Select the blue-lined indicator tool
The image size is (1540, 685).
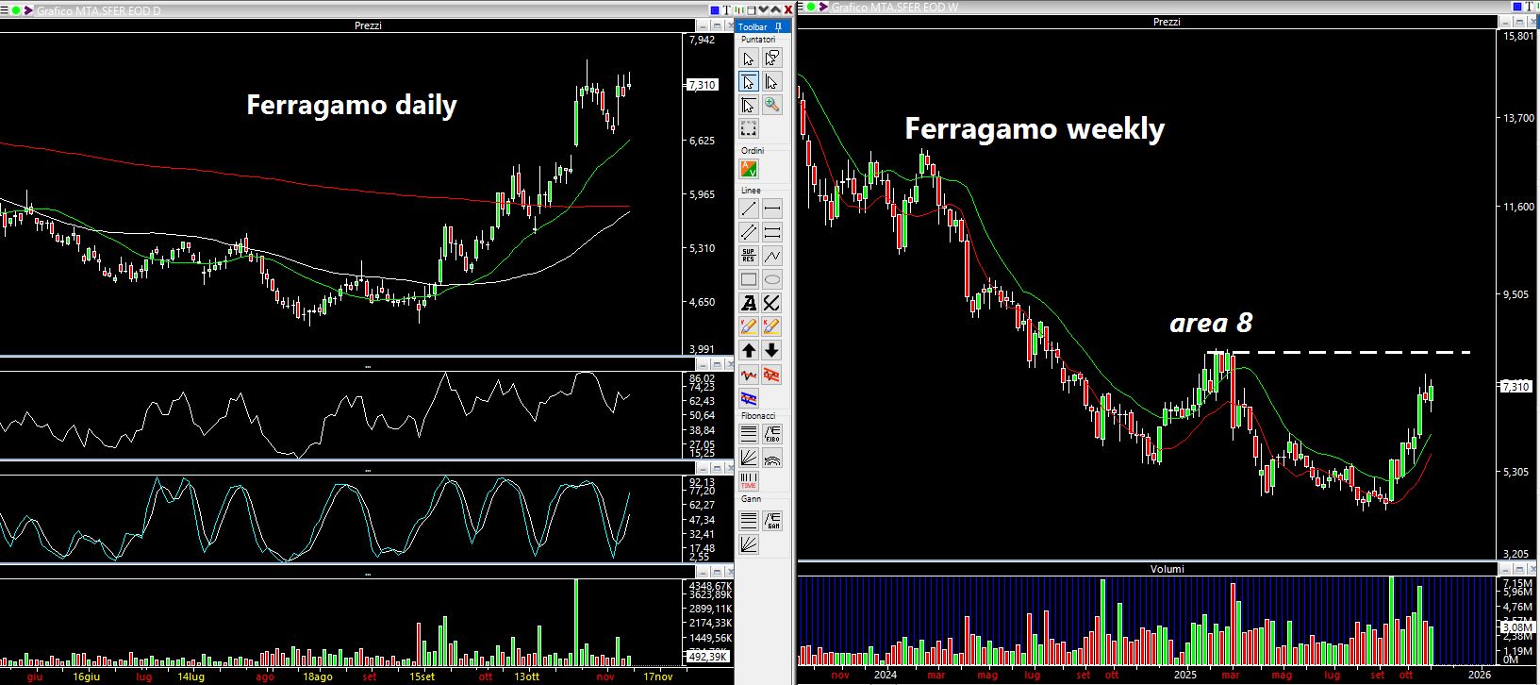click(749, 398)
